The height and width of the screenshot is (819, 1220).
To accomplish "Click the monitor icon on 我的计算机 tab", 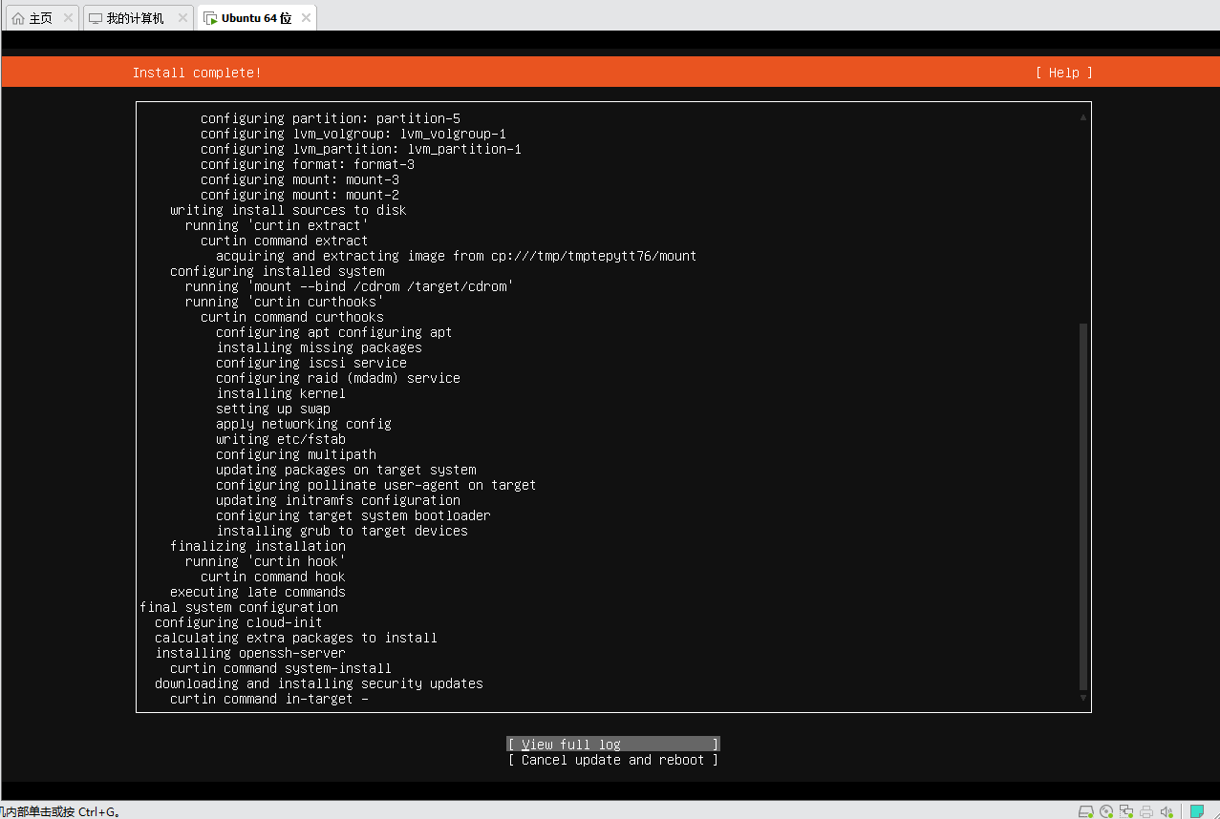I will point(95,16).
